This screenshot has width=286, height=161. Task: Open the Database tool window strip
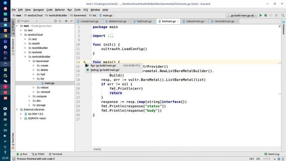[284, 28]
